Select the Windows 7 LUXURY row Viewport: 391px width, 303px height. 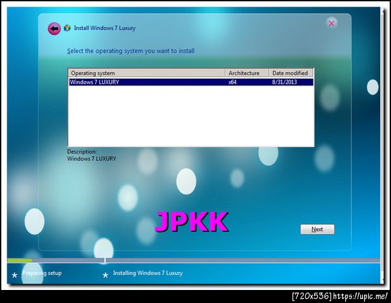click(191, 82)
